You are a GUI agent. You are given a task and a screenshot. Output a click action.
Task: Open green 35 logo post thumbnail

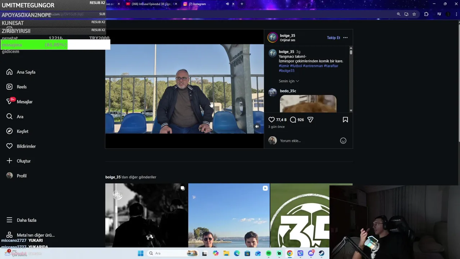click(300, 215)
